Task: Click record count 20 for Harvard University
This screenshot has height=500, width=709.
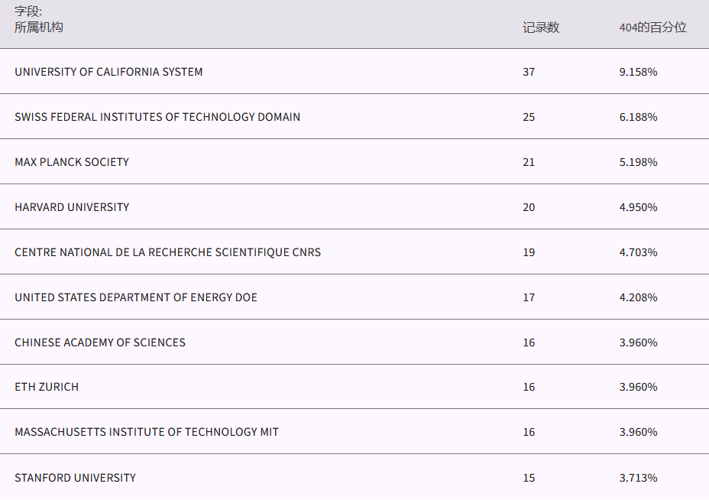Action: coord(529,207)
